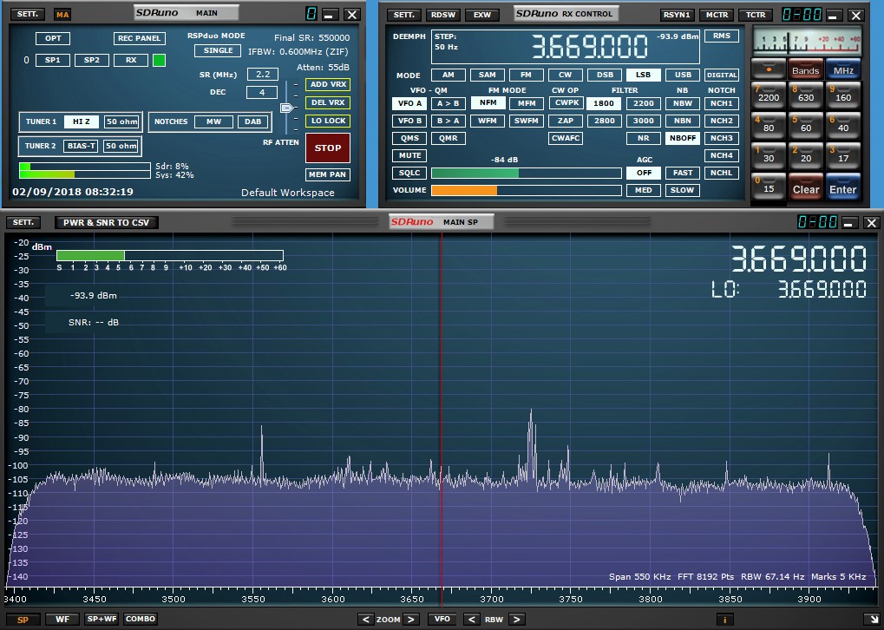Click the keypad Enter key
Viewport: 884px width, 630px height.
843,187
